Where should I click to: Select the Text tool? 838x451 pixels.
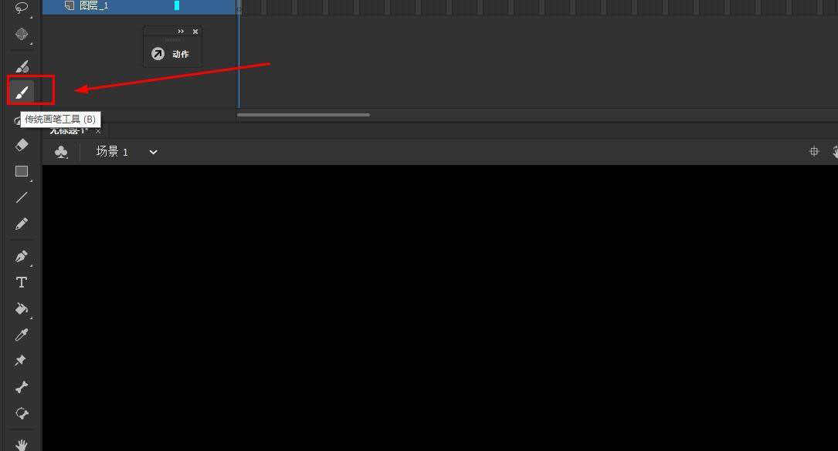tap(22, 282)
